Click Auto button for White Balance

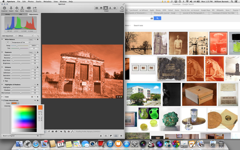[x=31, y=39]
